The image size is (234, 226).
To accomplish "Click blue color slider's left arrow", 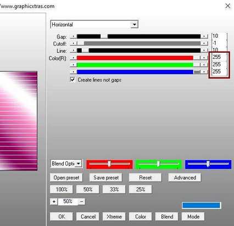I will [74, 72].
